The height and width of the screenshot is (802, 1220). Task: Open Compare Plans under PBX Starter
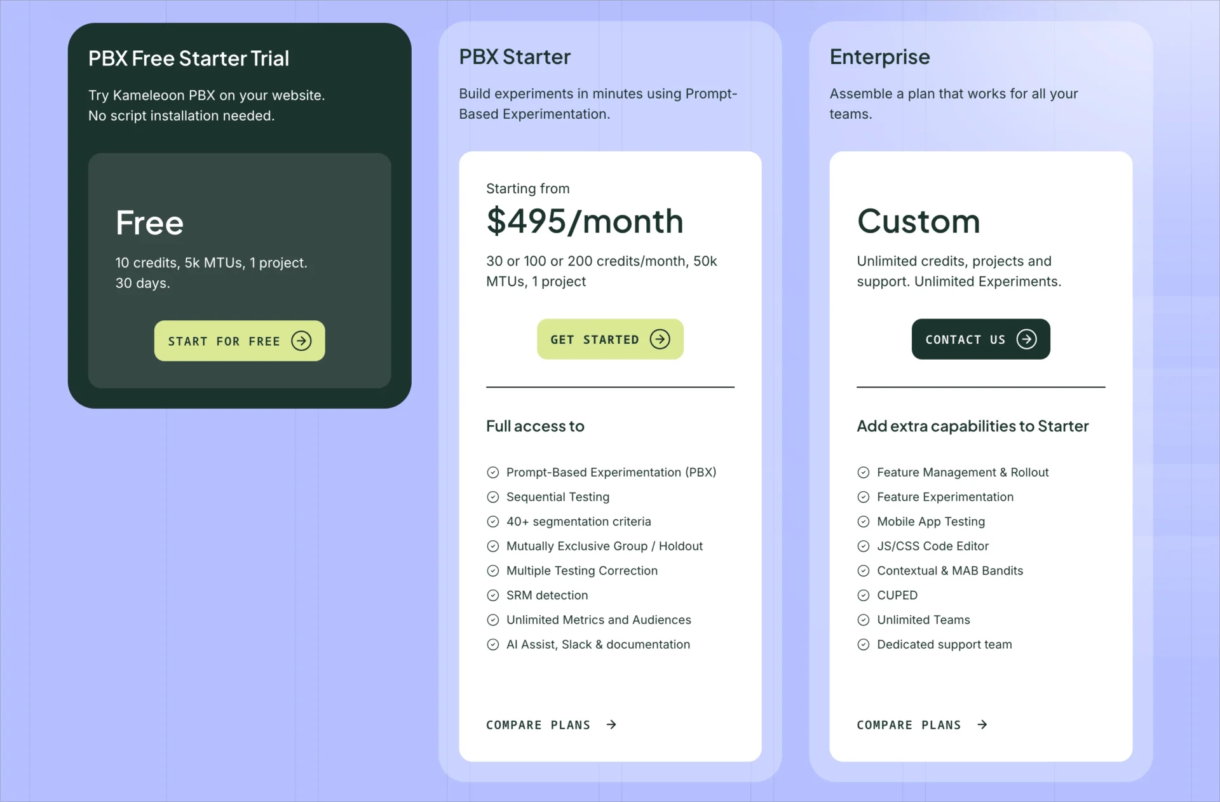coord(538,724)
